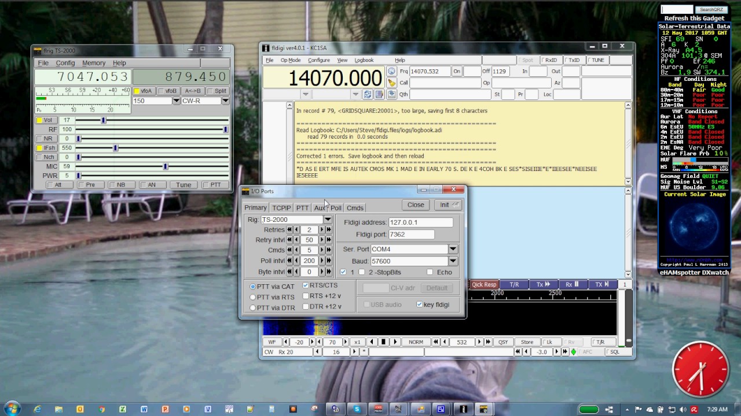Switch to the PTT tab in I/O Ports
Image resolution: width=741 pixels, height=416 pixels.
(302, 208)
